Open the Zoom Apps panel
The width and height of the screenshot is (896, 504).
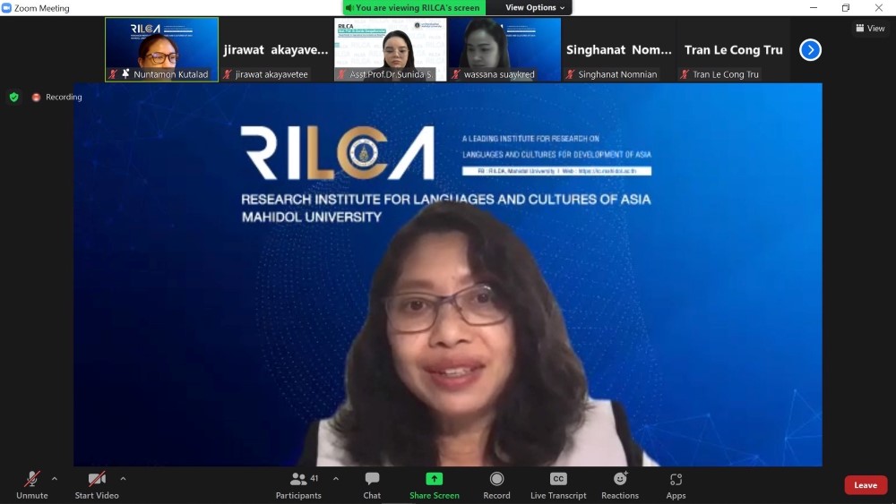pos(676,485)
